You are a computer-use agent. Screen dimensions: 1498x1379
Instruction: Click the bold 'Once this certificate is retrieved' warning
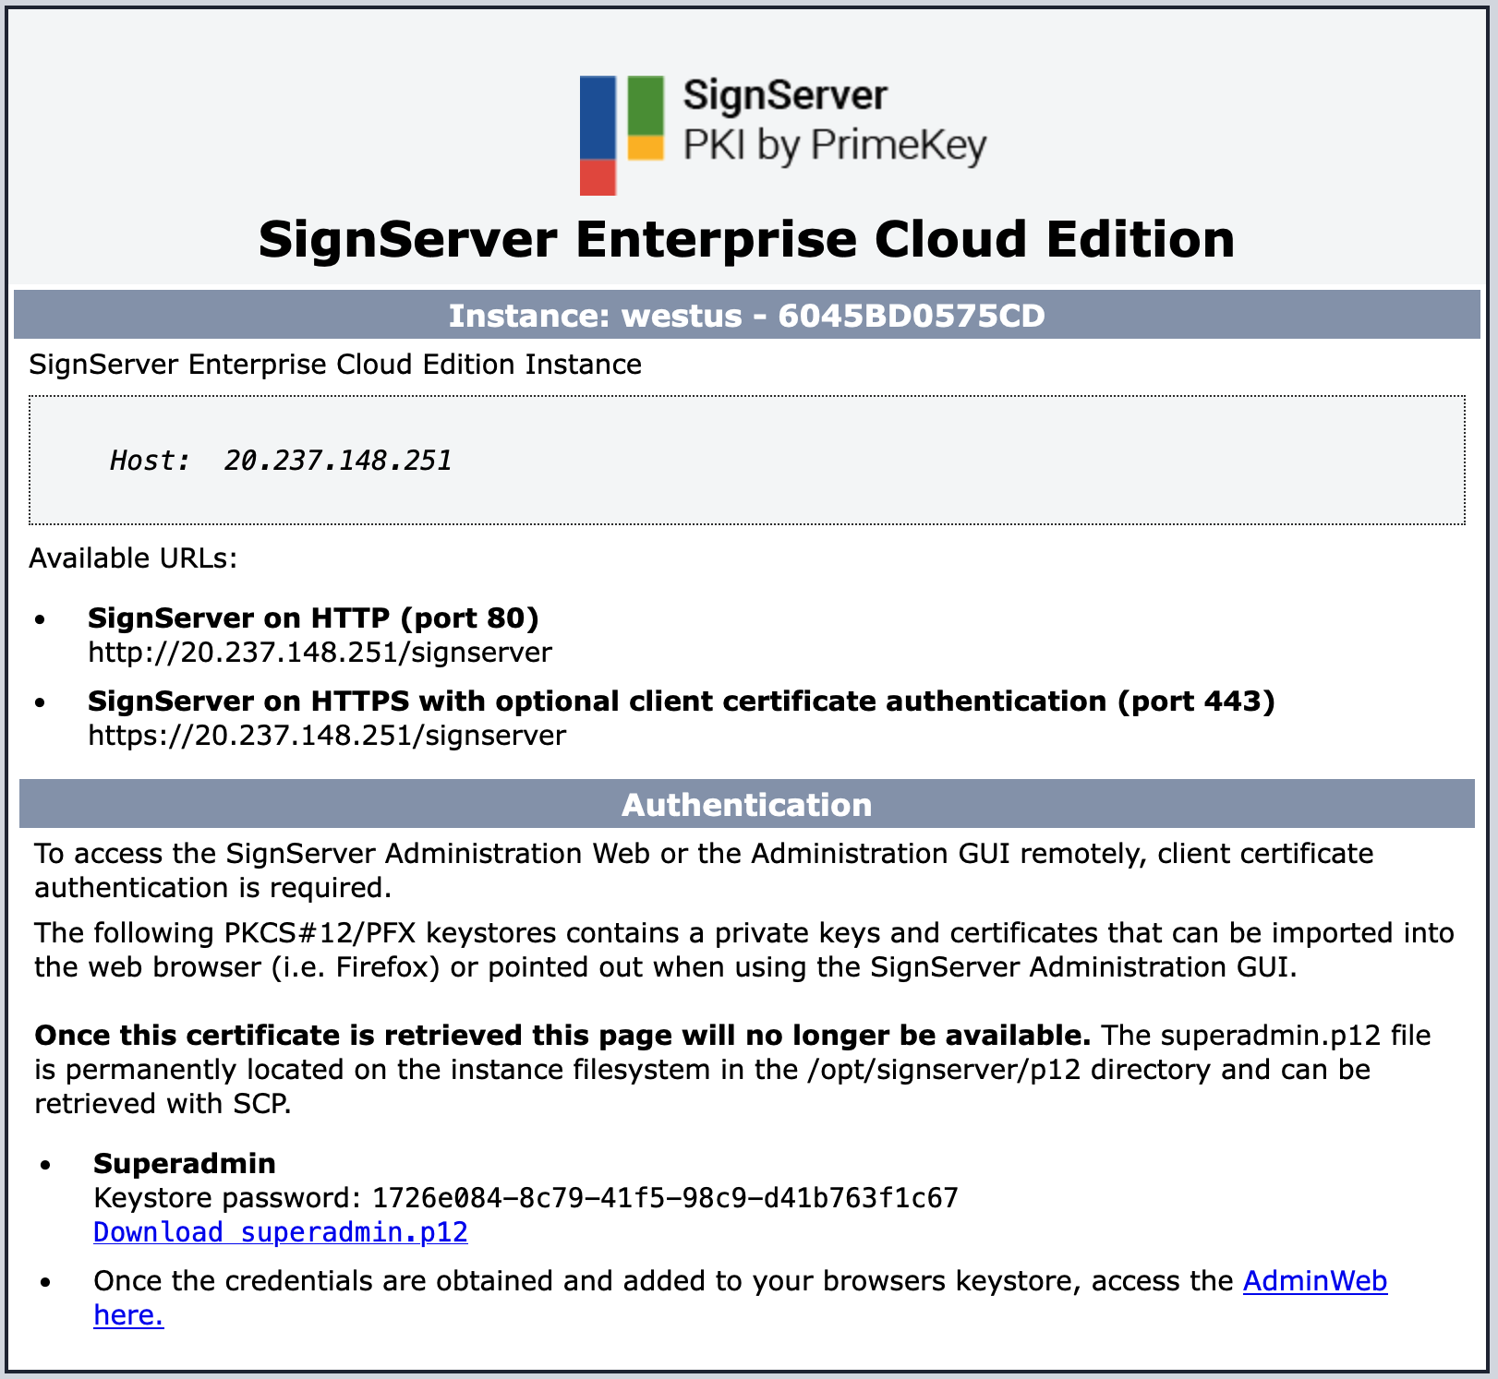pos(562,1036)
